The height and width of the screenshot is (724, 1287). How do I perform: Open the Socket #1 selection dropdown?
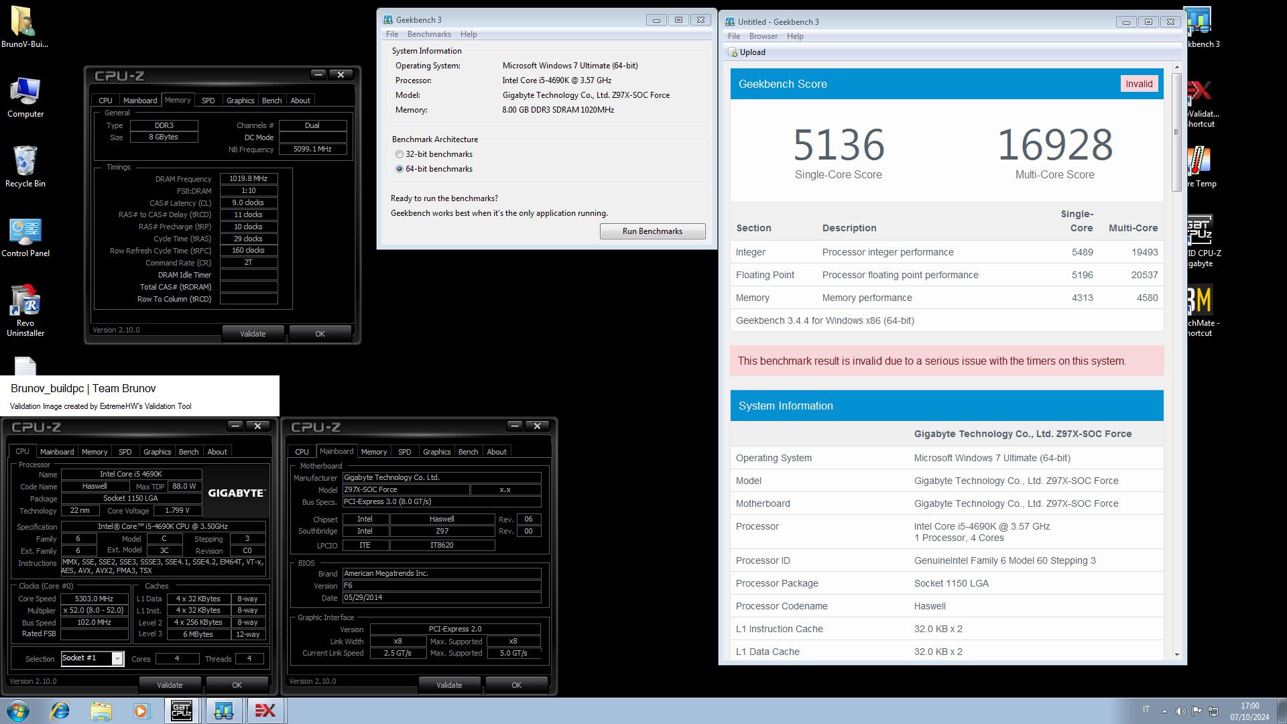pos(117,659)
